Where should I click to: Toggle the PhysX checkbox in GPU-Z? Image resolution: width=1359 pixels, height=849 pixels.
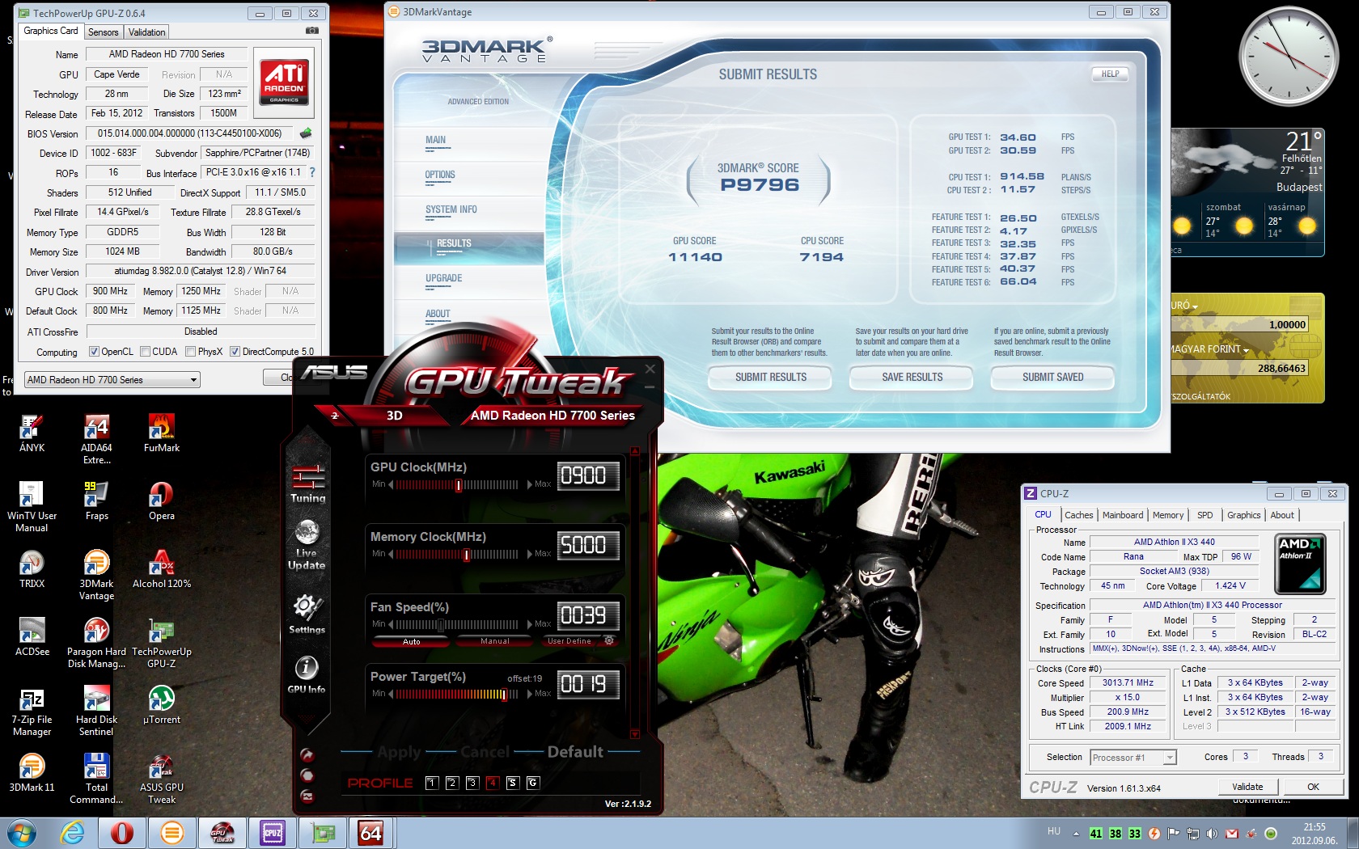point(190,352)
